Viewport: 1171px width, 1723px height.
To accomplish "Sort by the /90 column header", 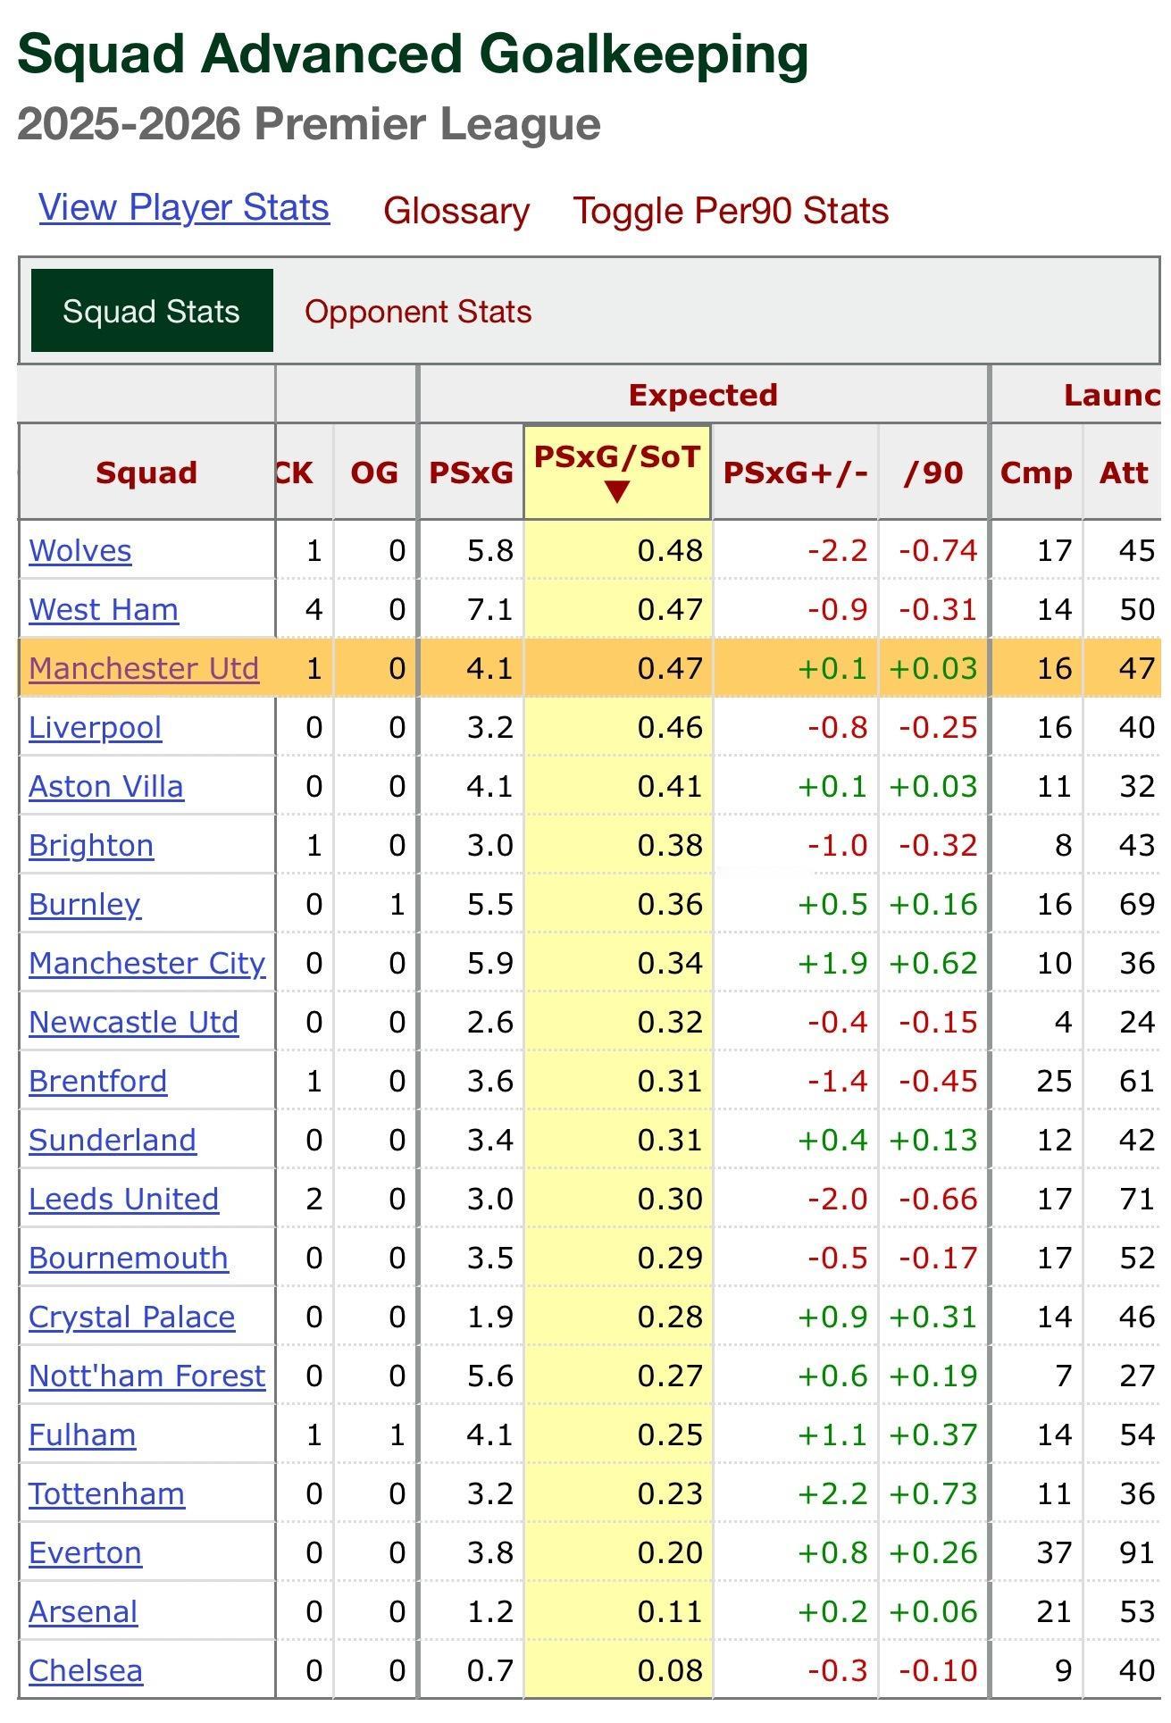I will [x=933, y=473].
